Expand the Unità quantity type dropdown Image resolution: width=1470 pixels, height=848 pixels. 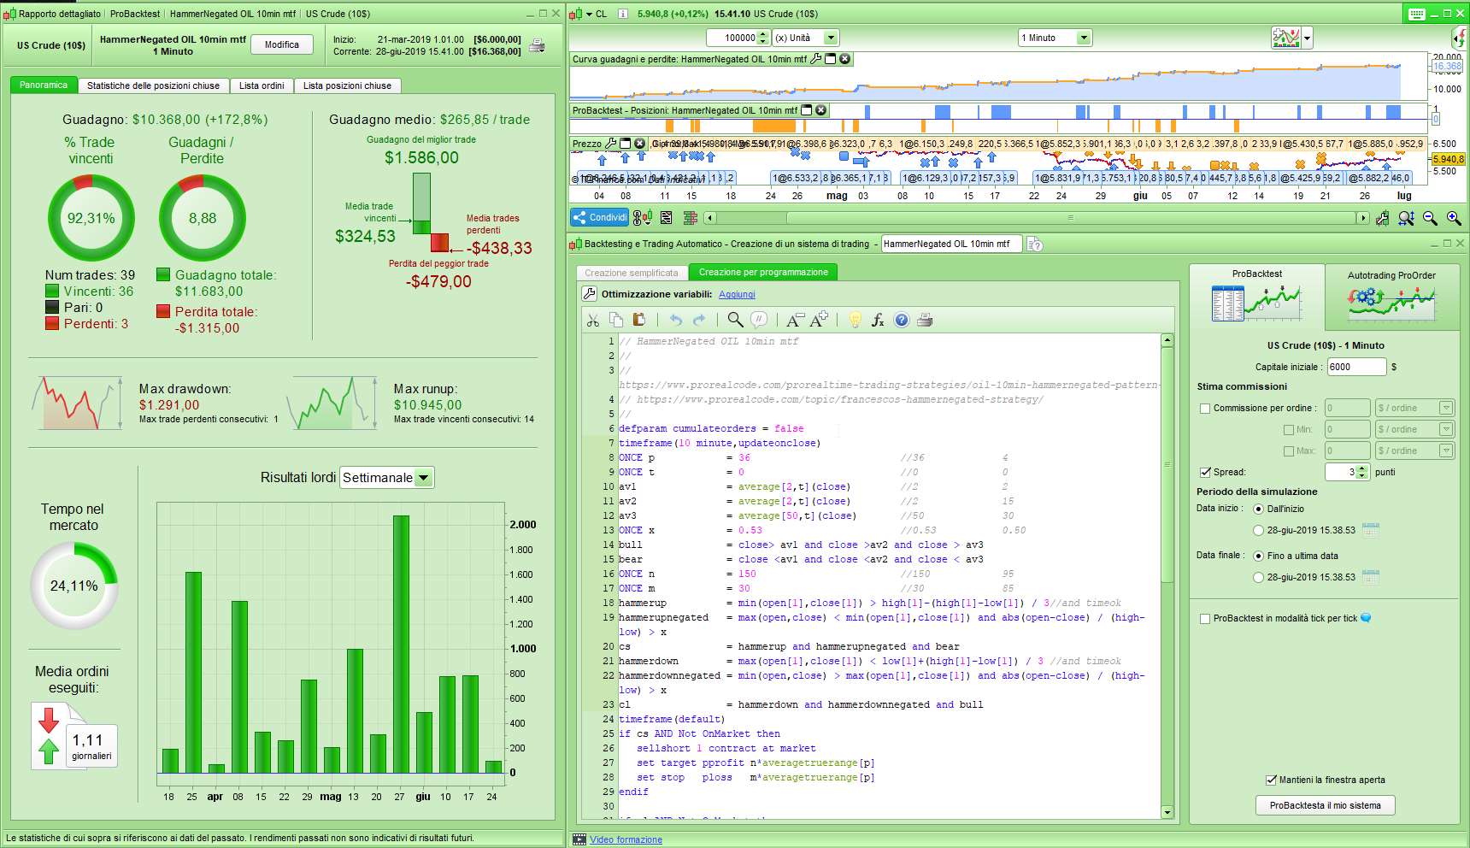[x=830, y=38]
